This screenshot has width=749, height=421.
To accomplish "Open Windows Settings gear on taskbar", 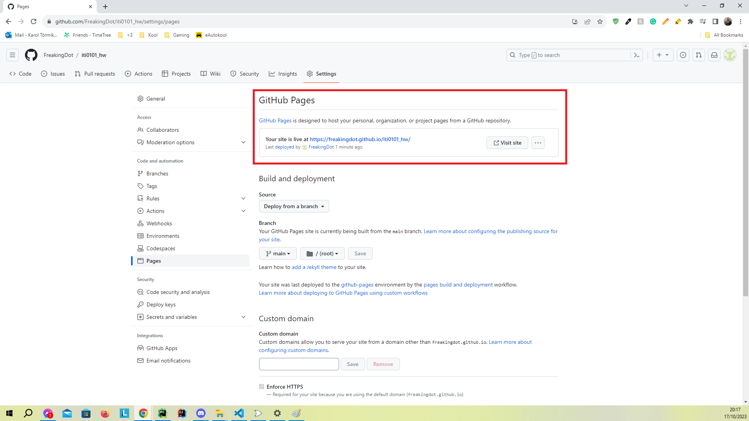I will 277,413.
